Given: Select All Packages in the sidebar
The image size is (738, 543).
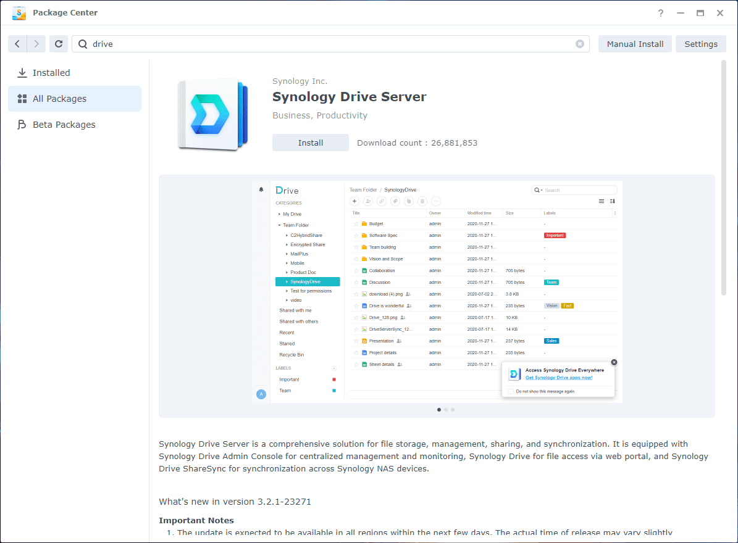Looking at the screenshot, I should pos(75,99).
